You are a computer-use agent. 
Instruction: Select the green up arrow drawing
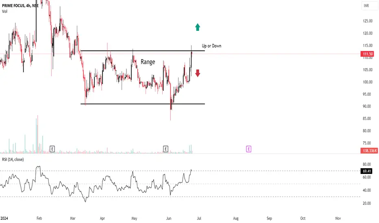198,27
